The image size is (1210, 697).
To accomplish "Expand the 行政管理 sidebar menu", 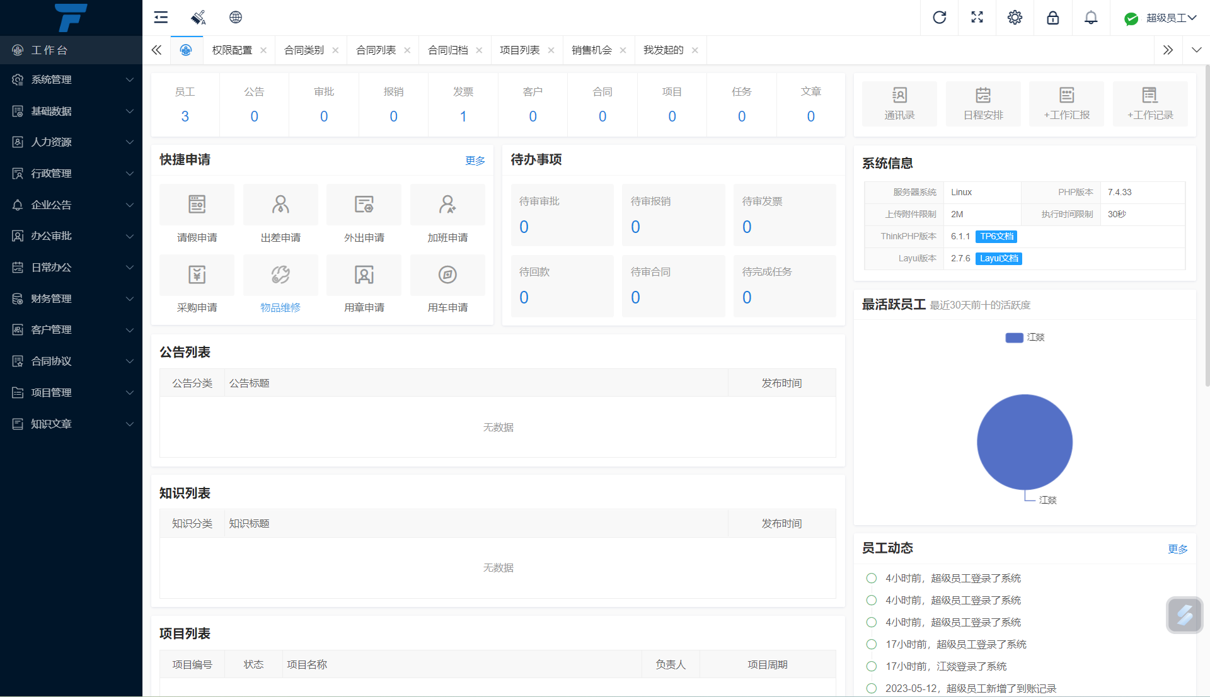I will click(71, 174).
